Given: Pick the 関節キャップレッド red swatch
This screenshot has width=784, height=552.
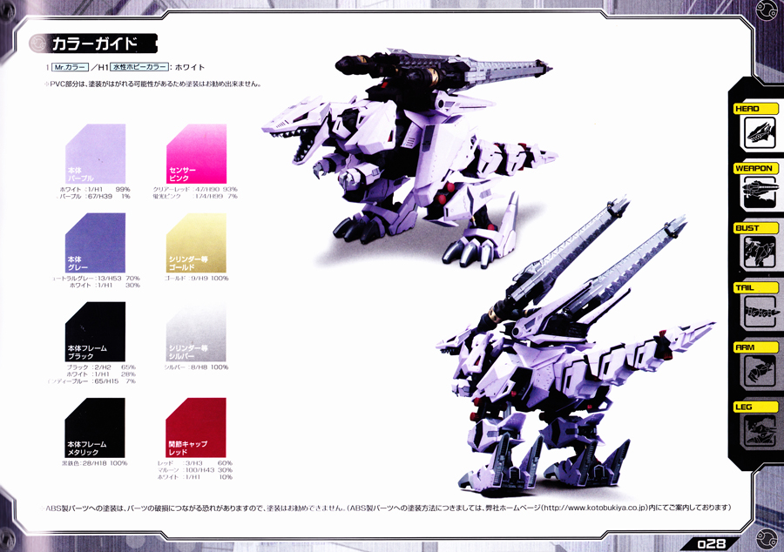Looking at the screenshot, I should (197, 427).
